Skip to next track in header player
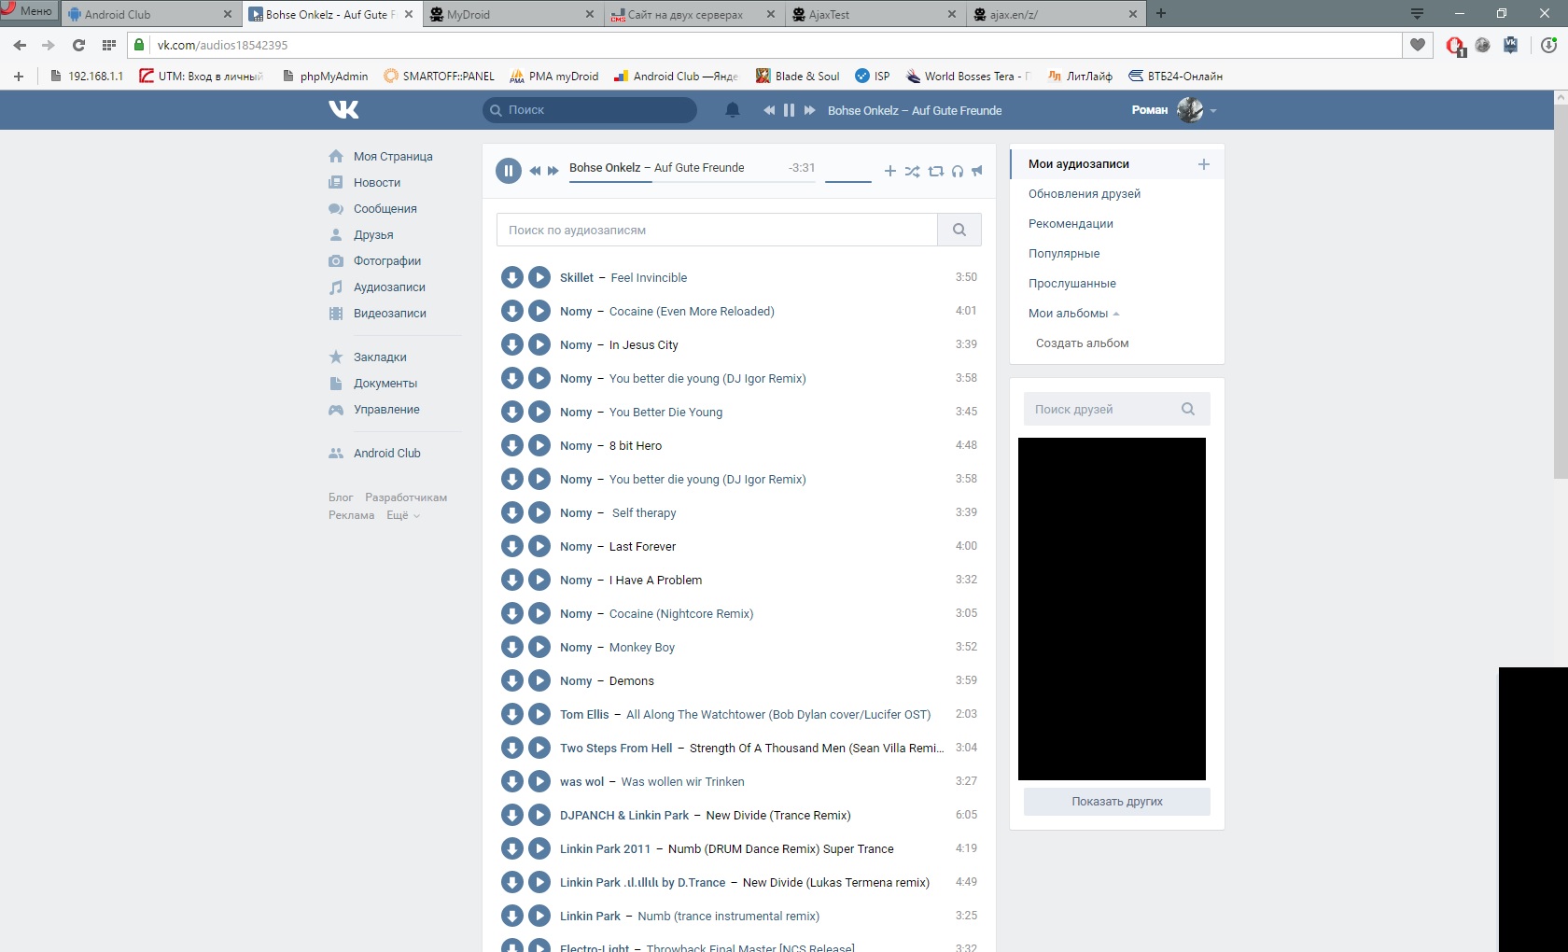 (809, 110)
